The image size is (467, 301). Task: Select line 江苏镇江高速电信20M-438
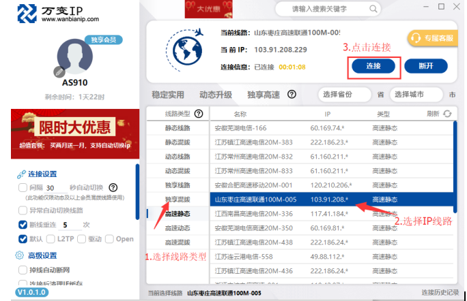pyautogui.click(x=332, y=242)
